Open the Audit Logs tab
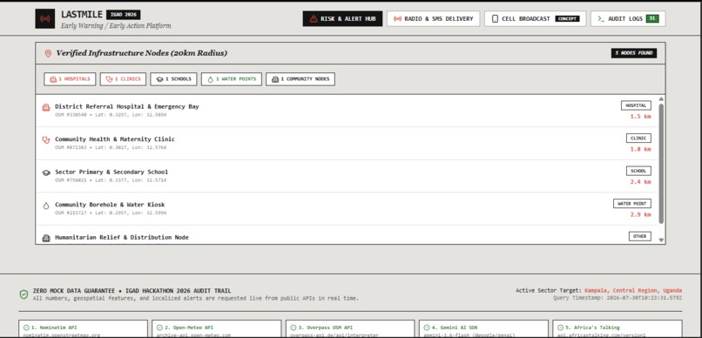 click(x=628, y=19)
